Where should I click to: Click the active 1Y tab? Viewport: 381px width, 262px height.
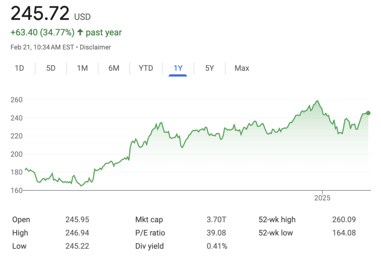[x=178, y=68]
